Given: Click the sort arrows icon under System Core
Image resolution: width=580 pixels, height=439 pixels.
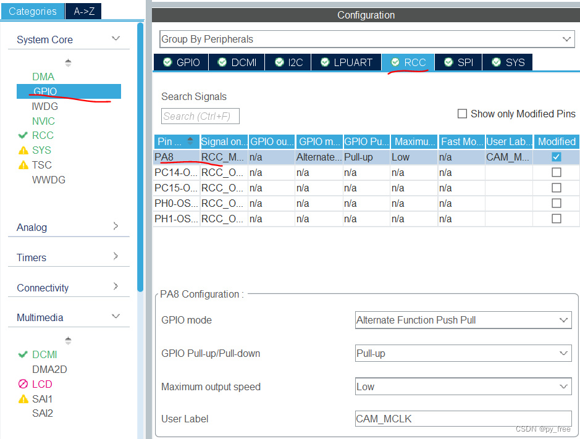Looking at the screenshot, I should tap(68, 62).
